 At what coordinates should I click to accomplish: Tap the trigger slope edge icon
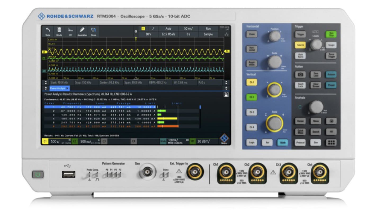[x=153, y=29]
